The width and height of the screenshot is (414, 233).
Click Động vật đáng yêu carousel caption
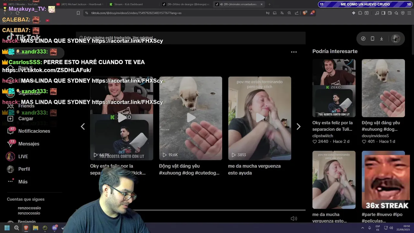click(x=189, y=169)
